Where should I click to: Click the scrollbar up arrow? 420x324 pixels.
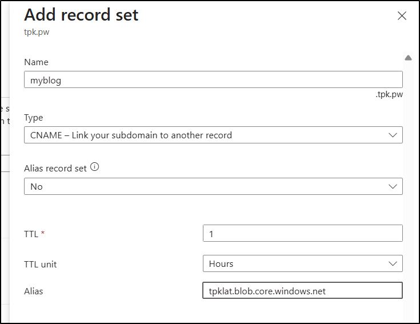[408, 58]
